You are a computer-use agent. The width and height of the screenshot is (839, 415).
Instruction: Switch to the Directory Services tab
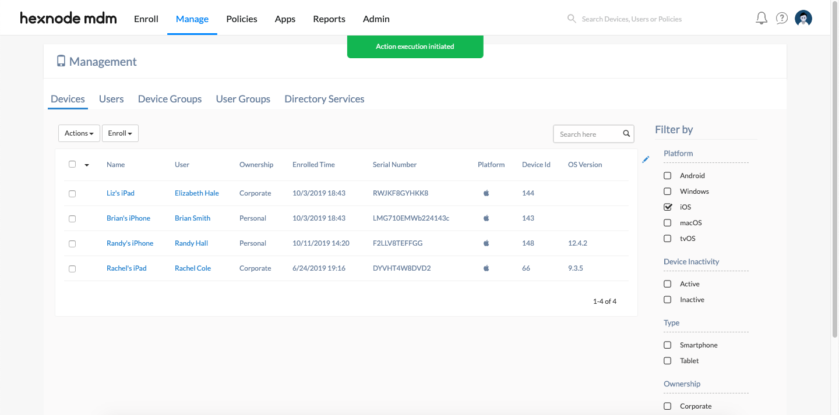(x=325, y=99)
